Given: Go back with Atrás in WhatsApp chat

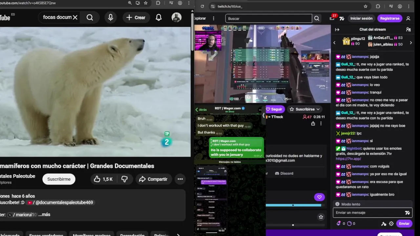Looking at the screenshot, I should pos(201,110).
